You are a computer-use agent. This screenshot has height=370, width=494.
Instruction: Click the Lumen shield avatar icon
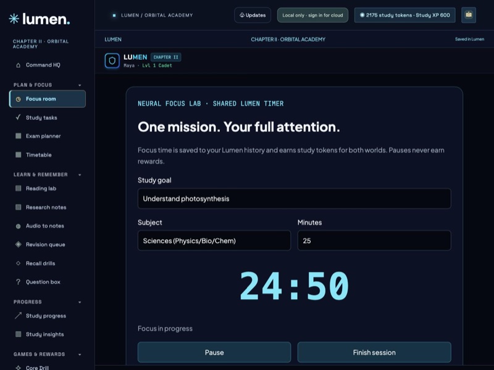coord(112,60)
